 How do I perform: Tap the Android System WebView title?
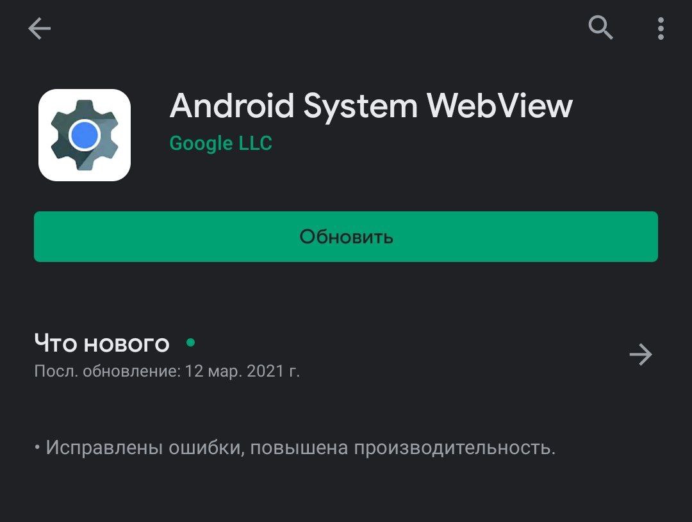tap(371, 106)
